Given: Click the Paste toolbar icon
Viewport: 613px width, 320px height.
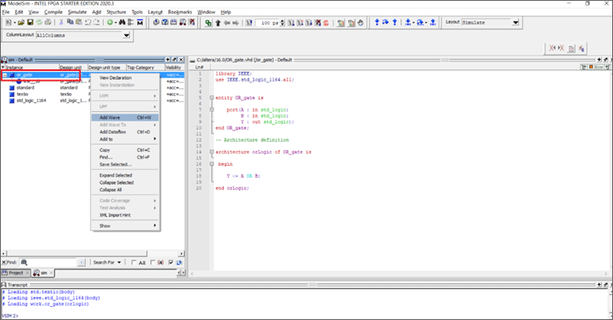Looking at the screenshot, I should pyautogui.click(x=79, y=23).
